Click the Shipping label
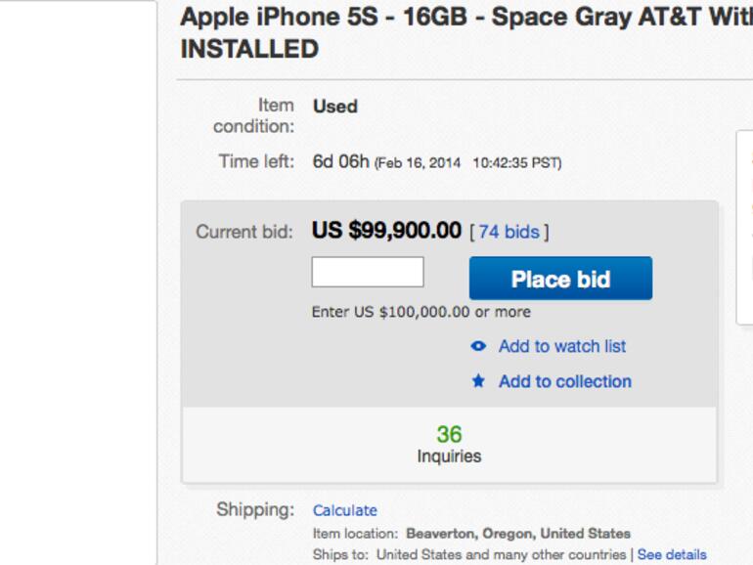Screen dimensions: 753x565 255,510
